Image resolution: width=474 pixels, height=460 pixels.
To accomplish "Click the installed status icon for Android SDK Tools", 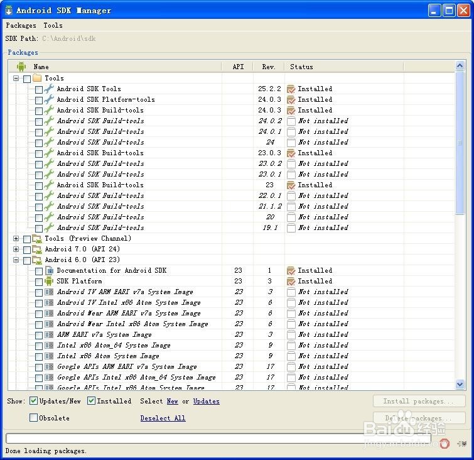I will (291, 89).
